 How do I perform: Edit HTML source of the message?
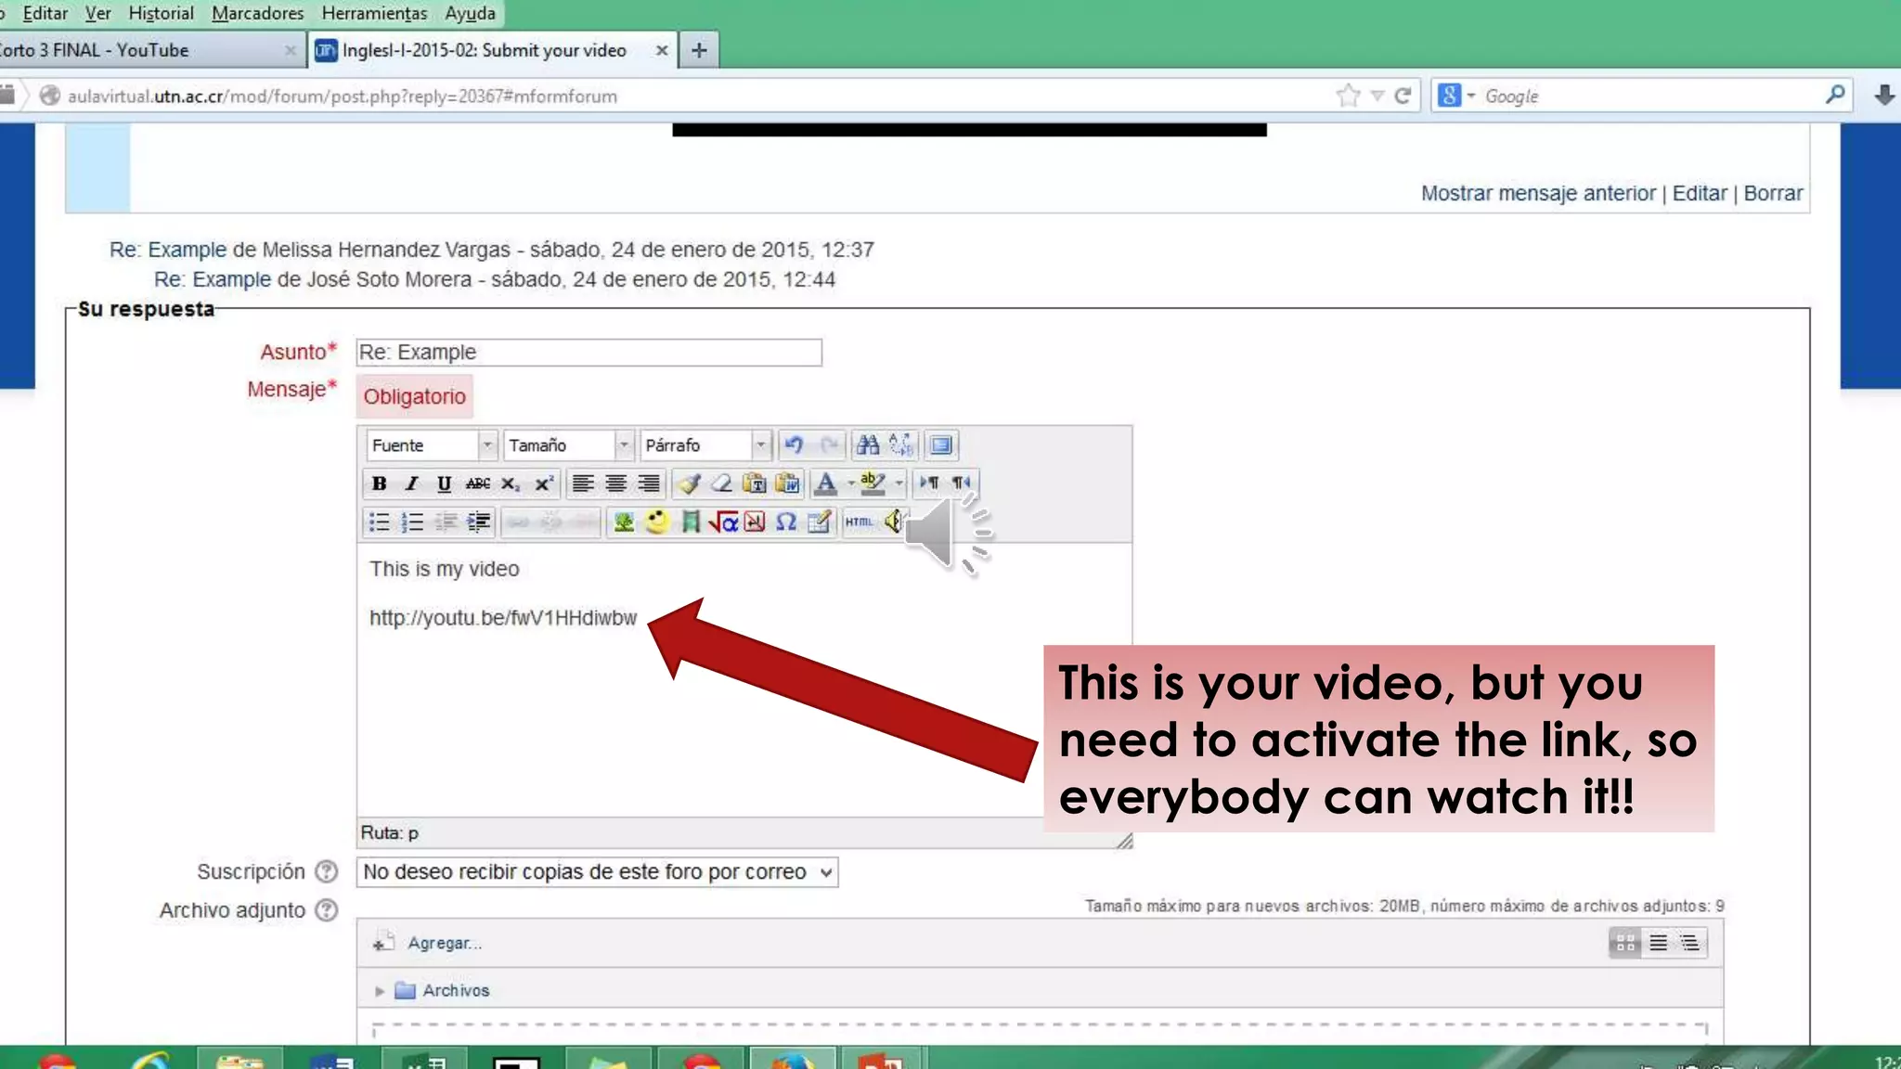[859, 522]
